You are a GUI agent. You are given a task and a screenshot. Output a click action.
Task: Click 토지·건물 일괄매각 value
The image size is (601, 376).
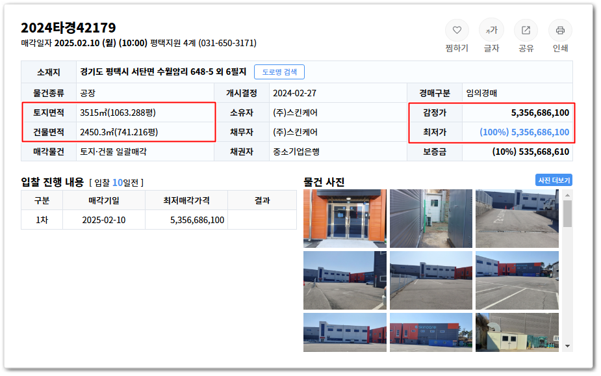(113, 152)
